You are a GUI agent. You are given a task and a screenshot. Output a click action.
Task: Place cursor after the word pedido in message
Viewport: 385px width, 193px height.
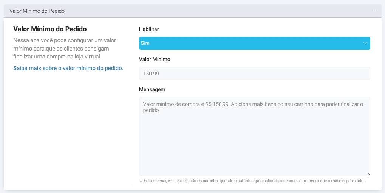pos(160,110)
